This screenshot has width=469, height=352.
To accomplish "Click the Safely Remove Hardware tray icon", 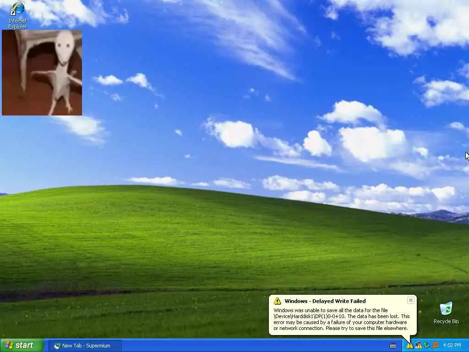I will 426,346.
